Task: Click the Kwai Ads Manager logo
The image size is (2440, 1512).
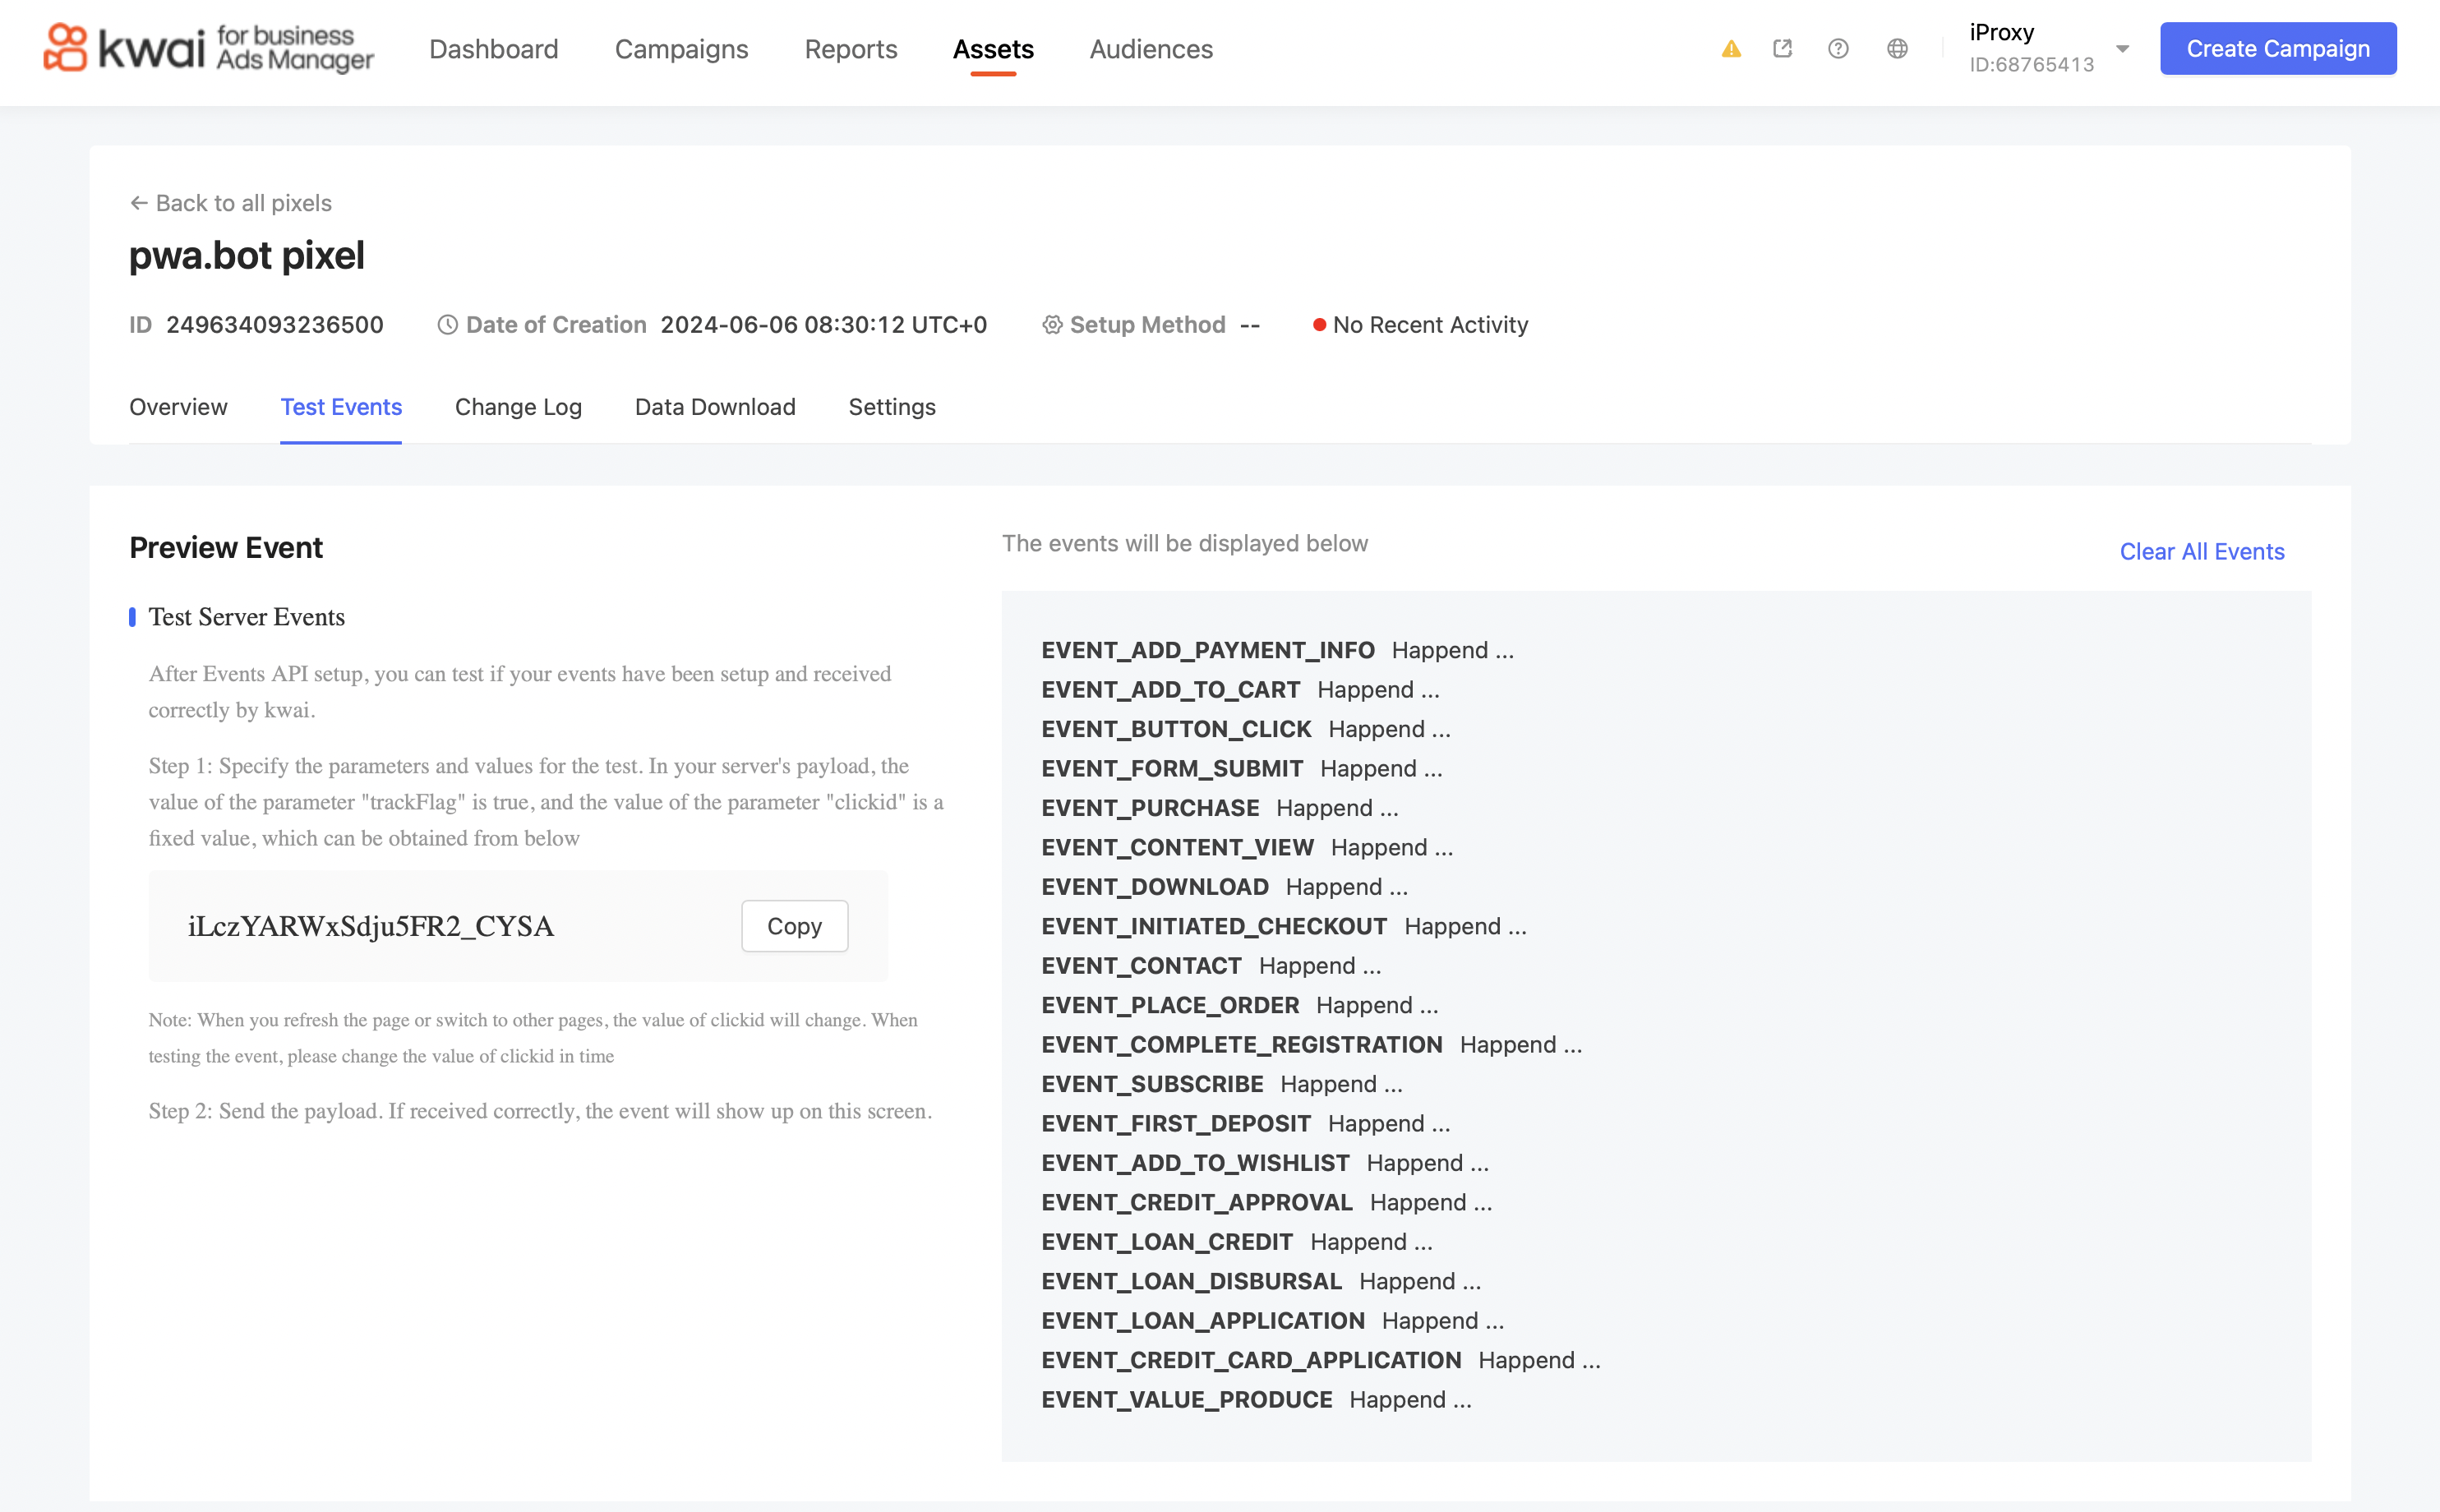Action: [207, 49]
